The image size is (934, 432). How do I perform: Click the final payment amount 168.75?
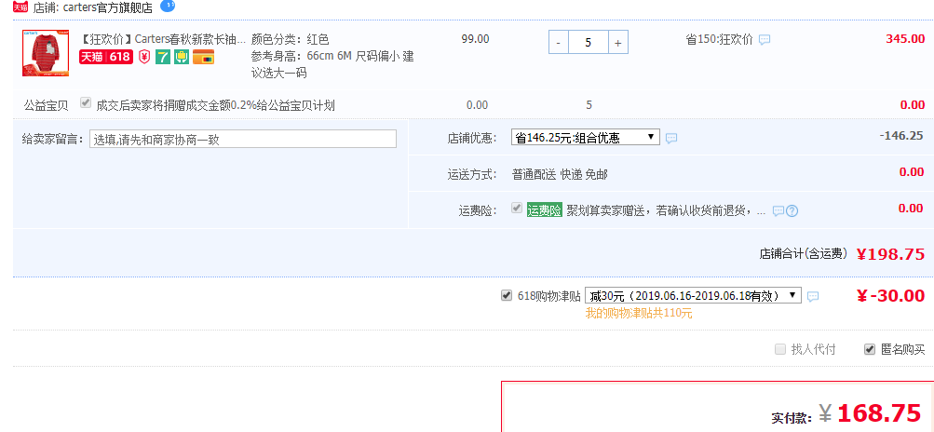pyautogui.click(x=879, y=412)
